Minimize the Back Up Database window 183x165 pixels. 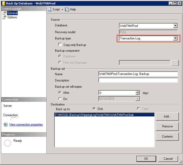(x=171, y=3)
